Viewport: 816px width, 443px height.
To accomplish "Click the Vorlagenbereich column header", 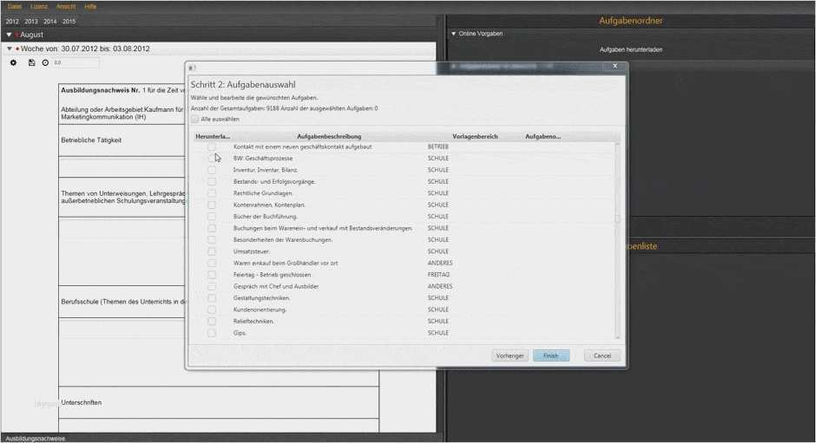I will pos(475,136).
